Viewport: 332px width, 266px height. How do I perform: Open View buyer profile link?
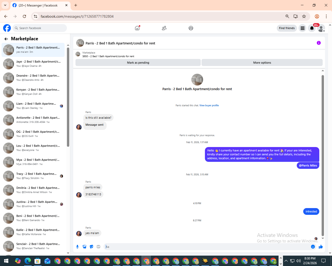pyautogui.click(x=209, y=105)
